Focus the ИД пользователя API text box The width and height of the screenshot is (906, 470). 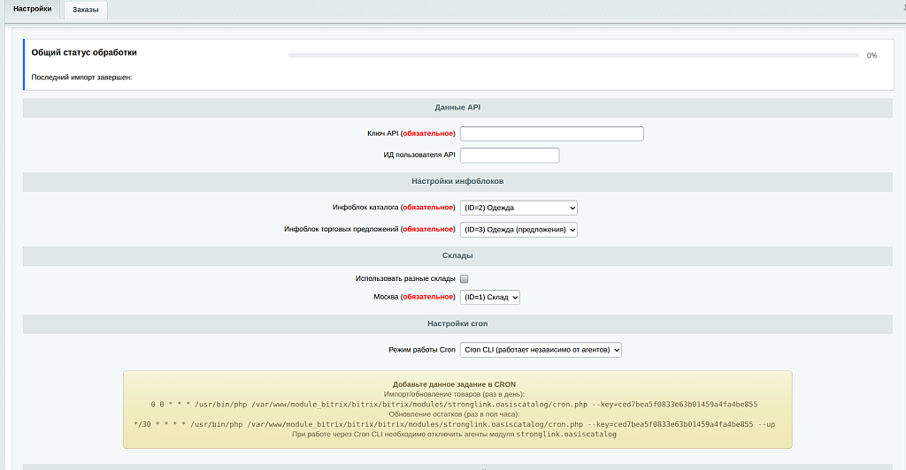[510, 155]
